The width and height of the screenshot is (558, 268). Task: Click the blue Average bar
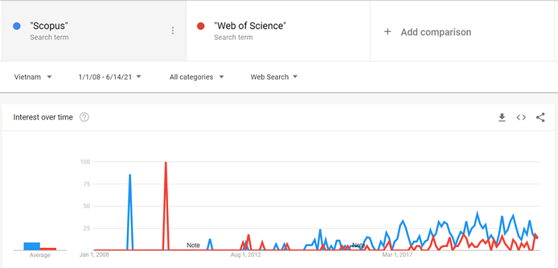31,246
